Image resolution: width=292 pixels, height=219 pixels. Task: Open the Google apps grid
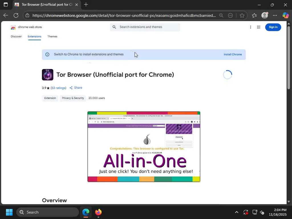click(258, 27)
